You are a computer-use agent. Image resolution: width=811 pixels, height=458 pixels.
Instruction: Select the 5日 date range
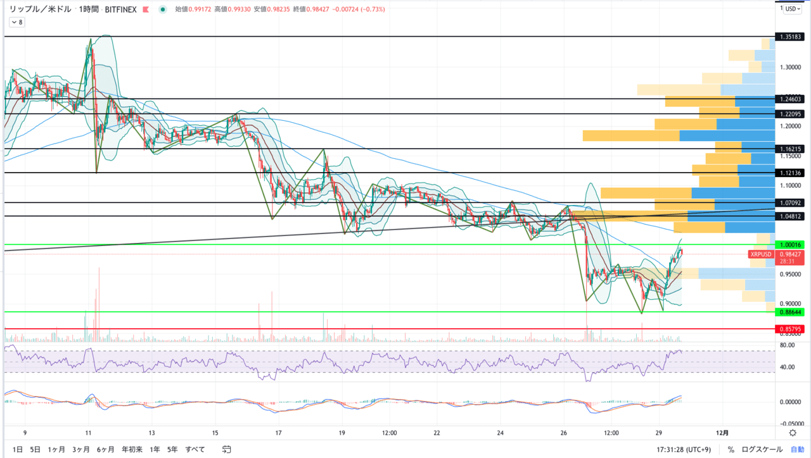tap(35, 450)
